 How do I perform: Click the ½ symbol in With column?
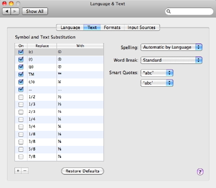pyautogui.click(x=59, y=97)
